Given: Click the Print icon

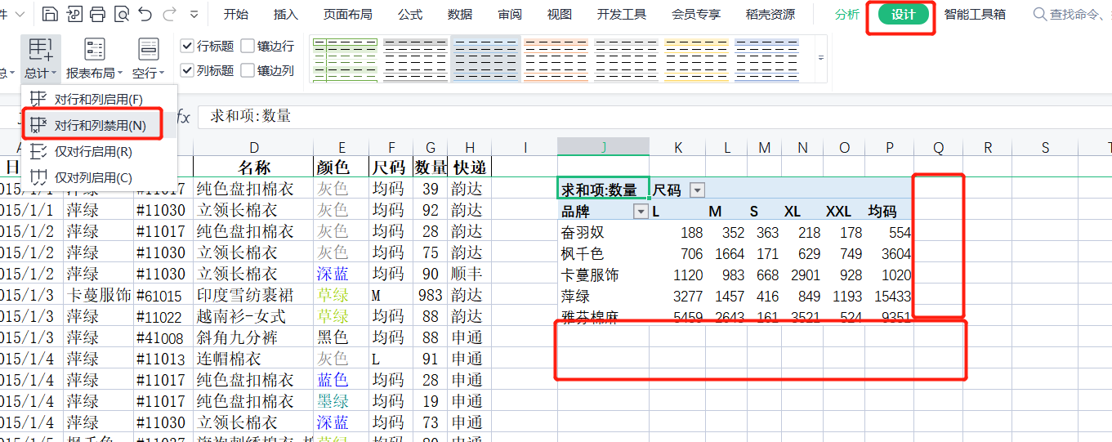Looking at the screenshot, I should pos(97,14).
